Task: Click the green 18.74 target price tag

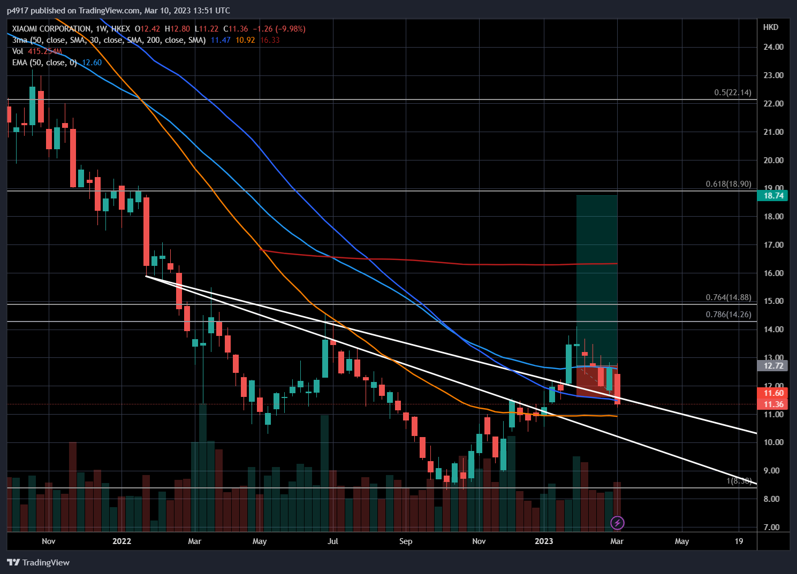Action: pos(773,196)
